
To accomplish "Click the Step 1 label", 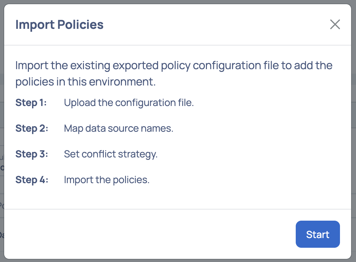I will 31,103.
